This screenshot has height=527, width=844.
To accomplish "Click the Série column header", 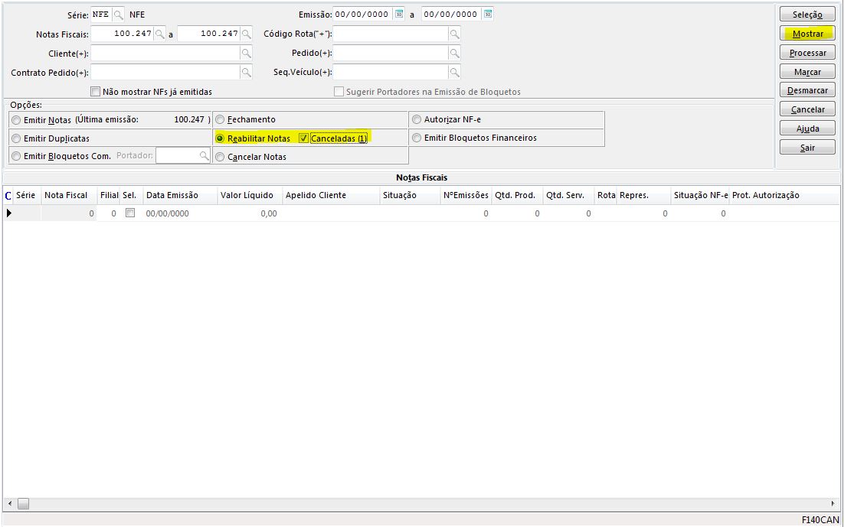I will pos(26,195).
